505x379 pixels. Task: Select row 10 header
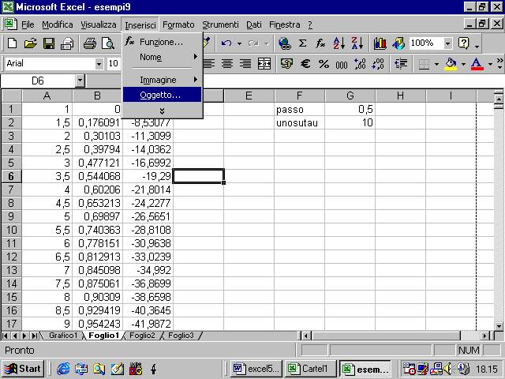click(x=11, y=230)
